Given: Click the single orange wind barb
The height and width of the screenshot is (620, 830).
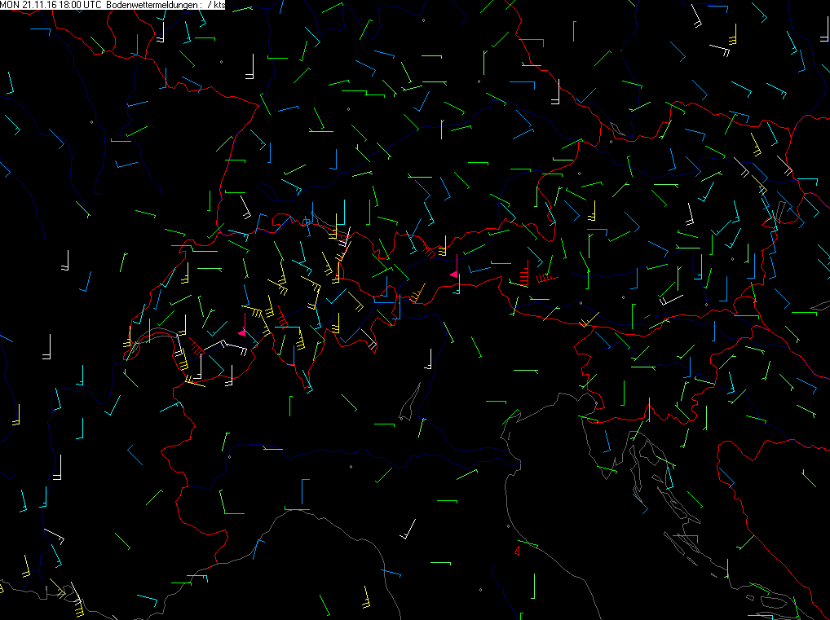Looking at the screenshot, I should 417,292.
